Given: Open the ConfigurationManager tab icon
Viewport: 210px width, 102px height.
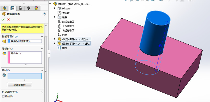Looking at the screenshot, I should [x=20, y=8].
